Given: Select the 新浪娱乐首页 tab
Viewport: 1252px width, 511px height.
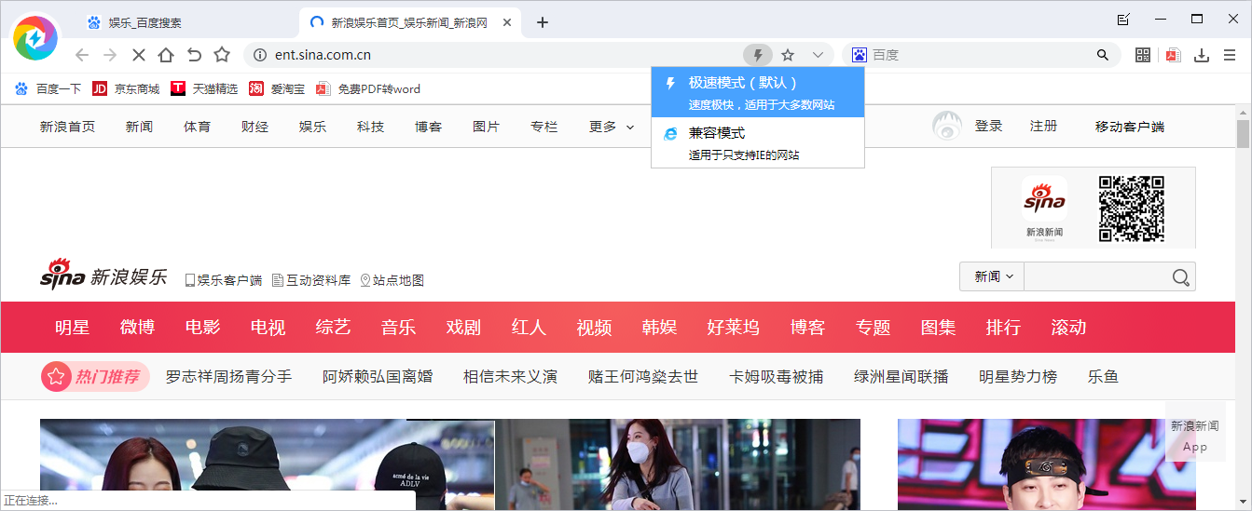Looking at the screenshot, I should (x=410, y=22).
